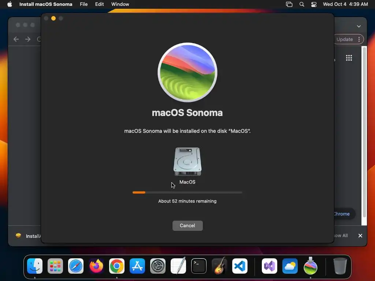Open Finder from the Dock
The height and width of the screenshot is (281, 375).
point(35,266)
